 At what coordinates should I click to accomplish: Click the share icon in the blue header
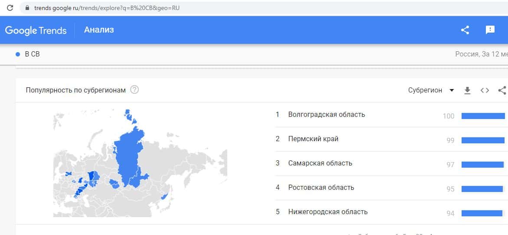coord(465,30)
